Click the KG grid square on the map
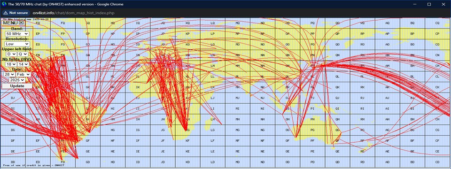 pyautogui.click(x=187, y=130)
